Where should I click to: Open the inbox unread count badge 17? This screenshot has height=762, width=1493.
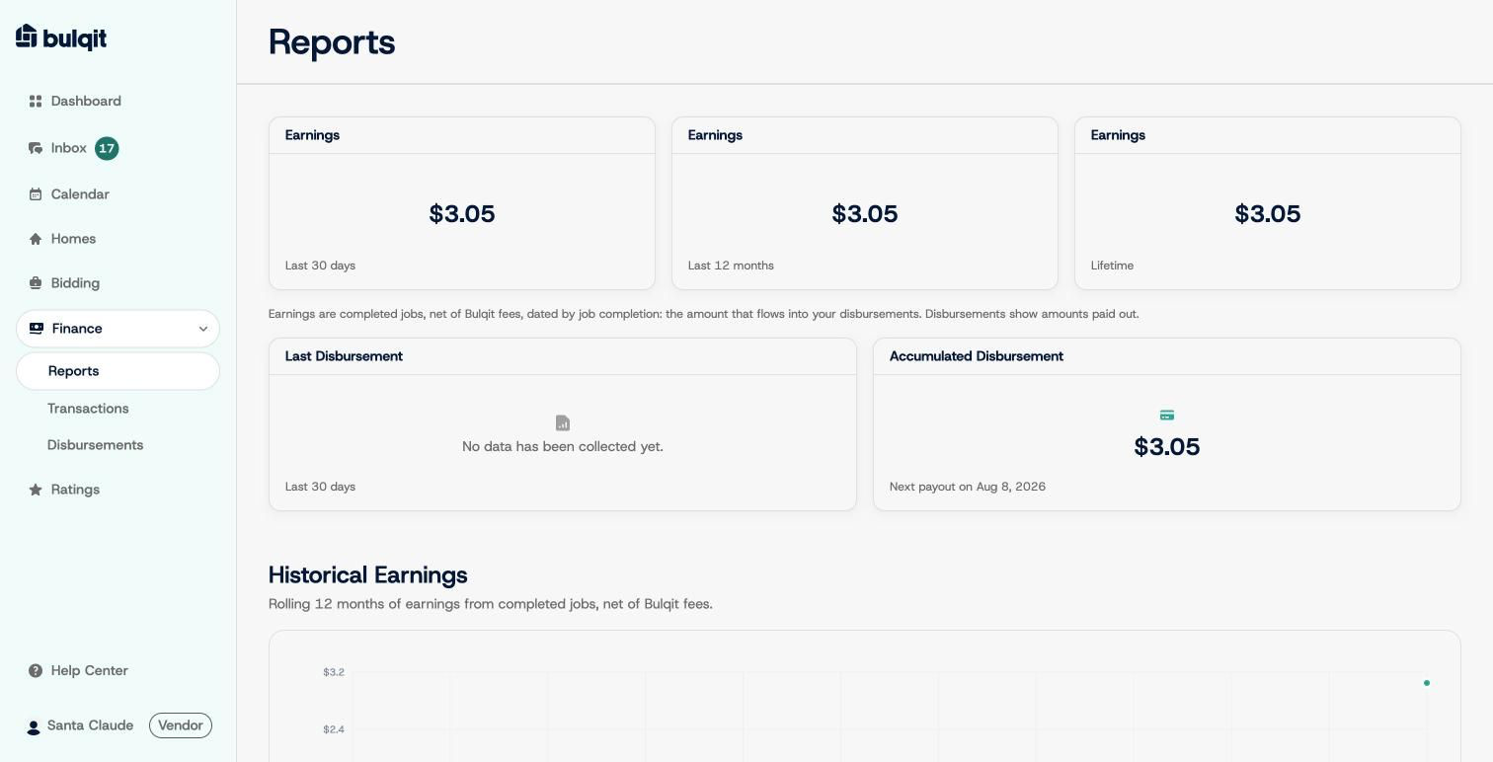(107, 148)
